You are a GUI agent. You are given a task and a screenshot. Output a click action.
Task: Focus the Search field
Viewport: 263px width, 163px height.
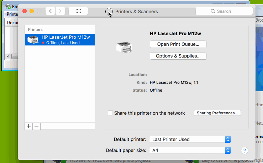click(x=224, y=11)
